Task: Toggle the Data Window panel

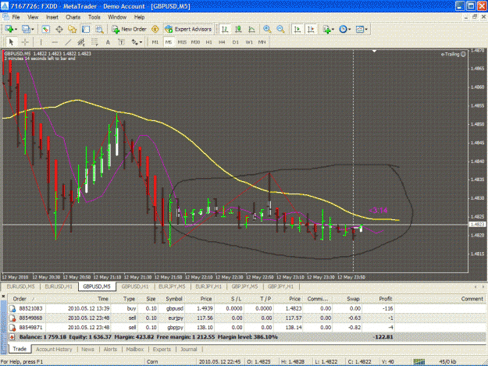Action: pos(59,29)
